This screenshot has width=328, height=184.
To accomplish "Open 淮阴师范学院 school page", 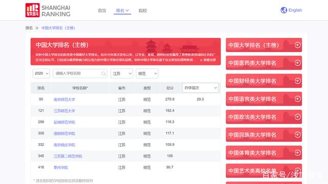I will [64, 133].
